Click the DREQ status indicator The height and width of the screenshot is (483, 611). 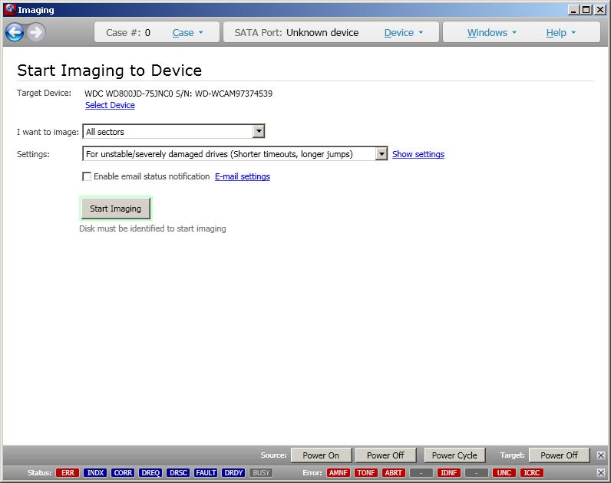coord(150,472)
